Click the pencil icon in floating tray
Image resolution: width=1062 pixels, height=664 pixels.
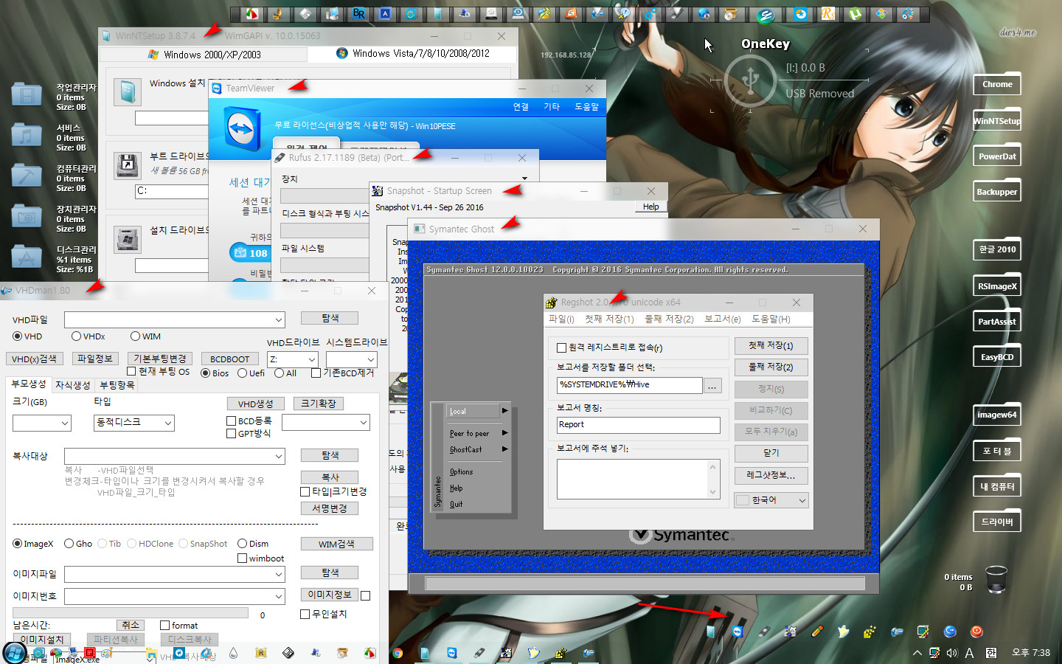point(817,632)
